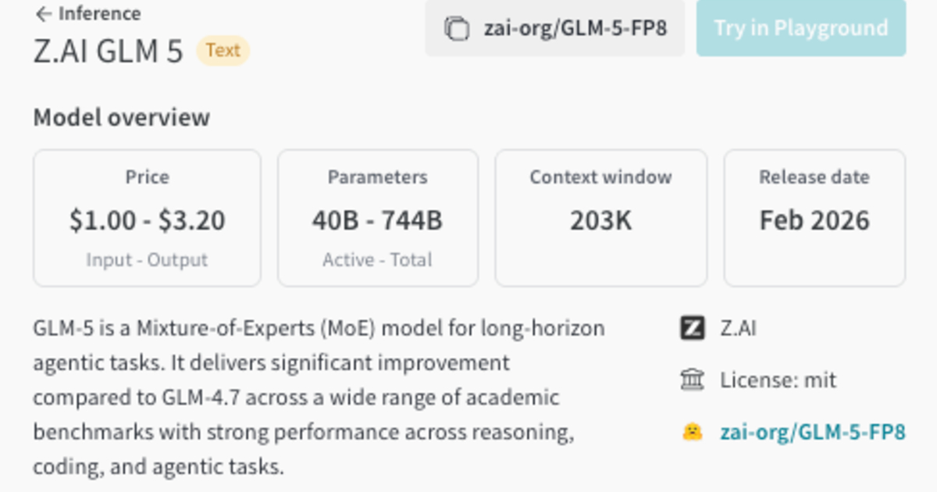Click the 203K context window value

(x=600, y=221)
